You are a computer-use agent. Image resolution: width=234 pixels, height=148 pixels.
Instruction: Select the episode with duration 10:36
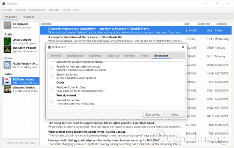209,73
